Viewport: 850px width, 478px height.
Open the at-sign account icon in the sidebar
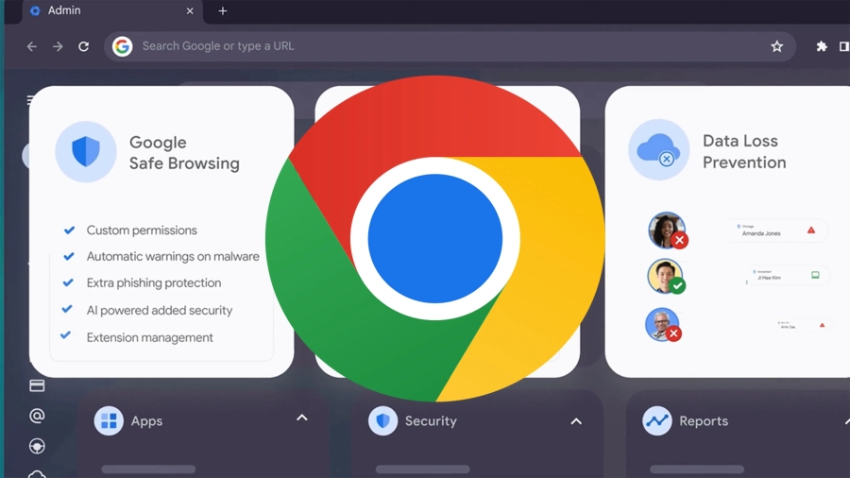click(x=37, y=416)
